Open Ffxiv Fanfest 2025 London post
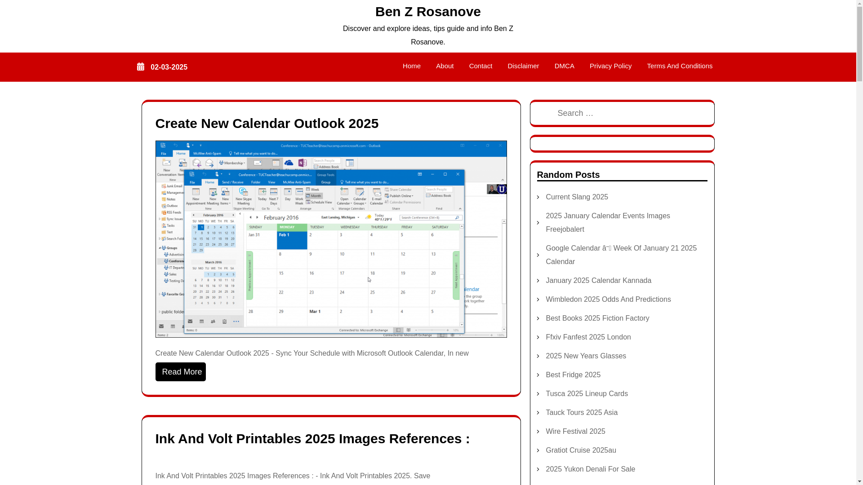The height and width of the screenshot is (485, 863). click(588, 337)
